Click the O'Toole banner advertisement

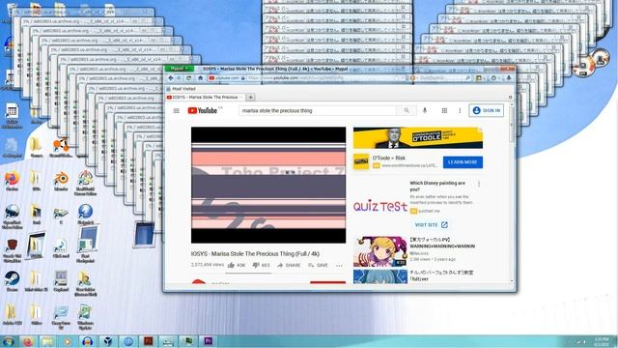point(418,137)
